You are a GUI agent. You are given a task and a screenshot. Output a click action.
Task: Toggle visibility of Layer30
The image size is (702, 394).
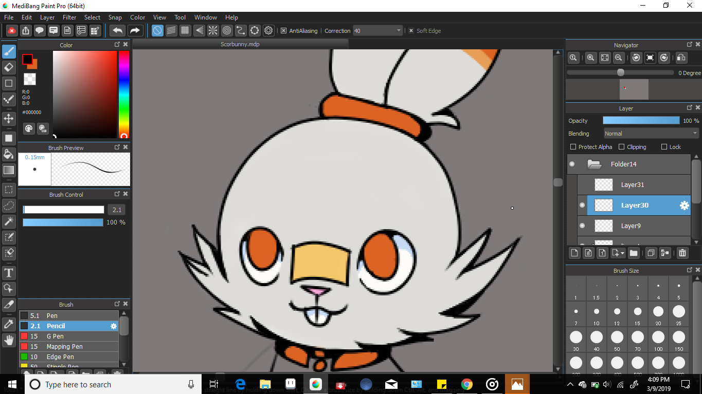click(582, 205)
